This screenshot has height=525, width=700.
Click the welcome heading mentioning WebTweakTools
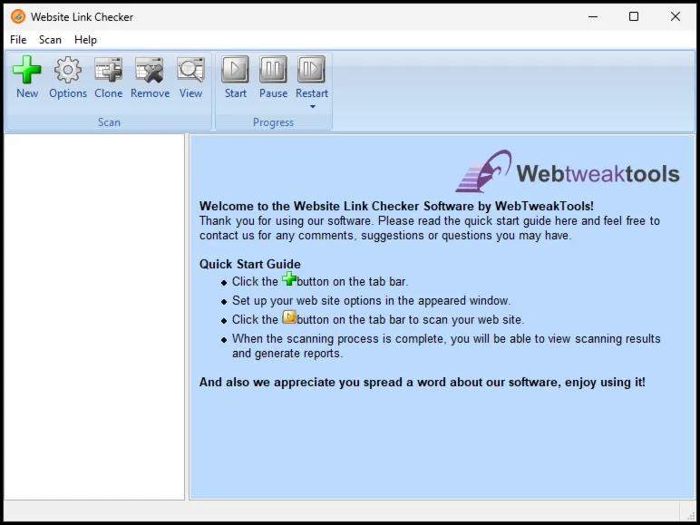(396, 206)
